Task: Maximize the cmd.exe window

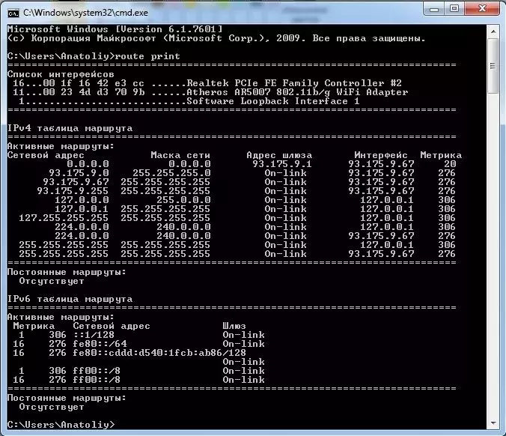Action: pyautogui.click(x=454, y=9)
